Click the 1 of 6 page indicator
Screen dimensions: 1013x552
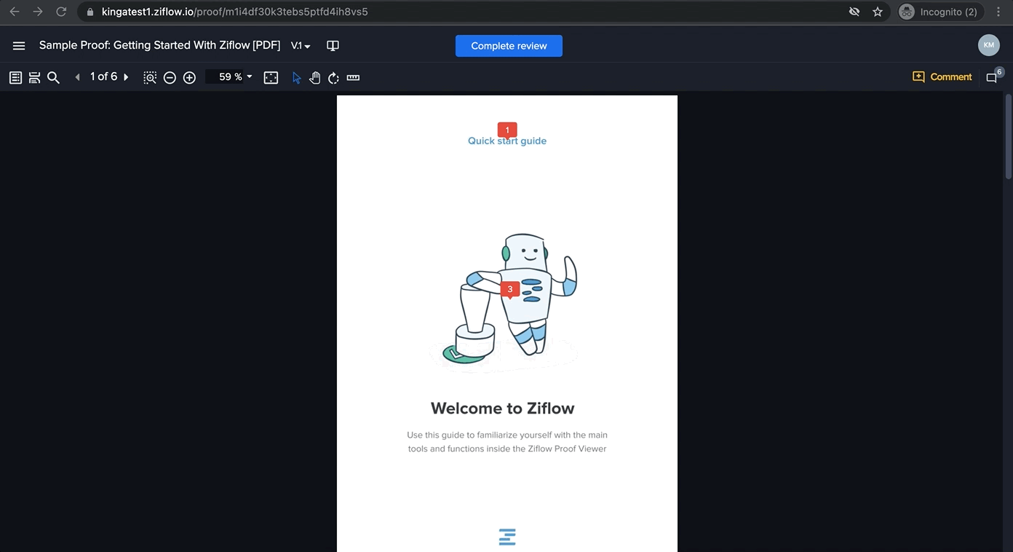tap(103, 76)
